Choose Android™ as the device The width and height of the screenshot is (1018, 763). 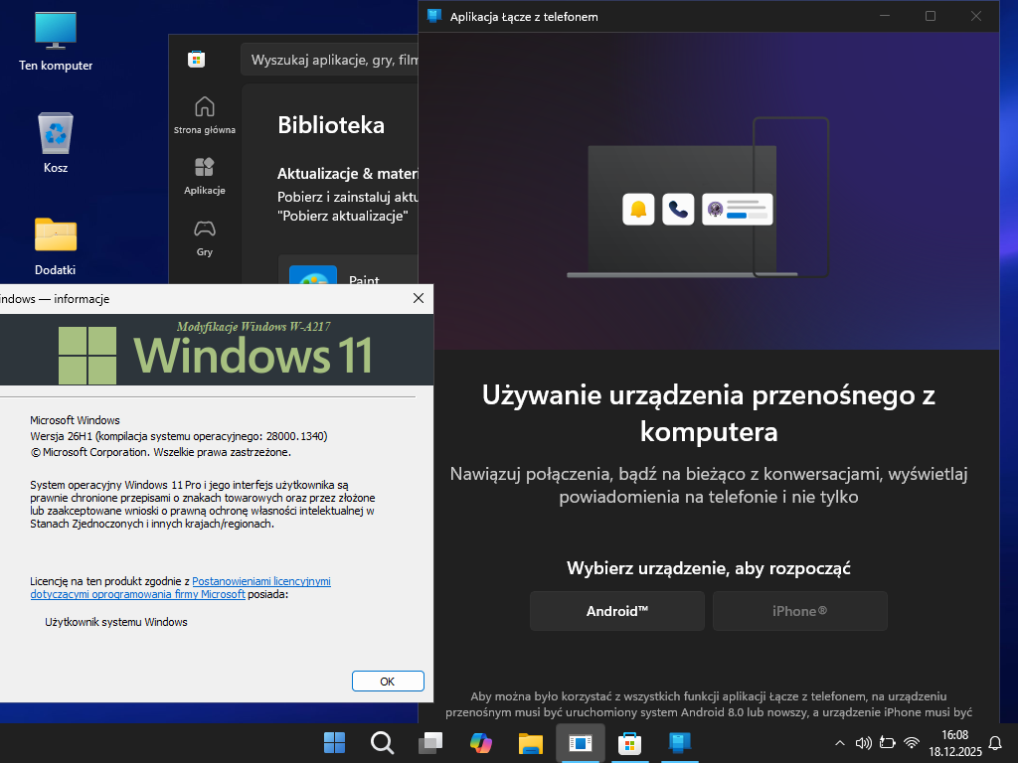(x=616, y=611)
